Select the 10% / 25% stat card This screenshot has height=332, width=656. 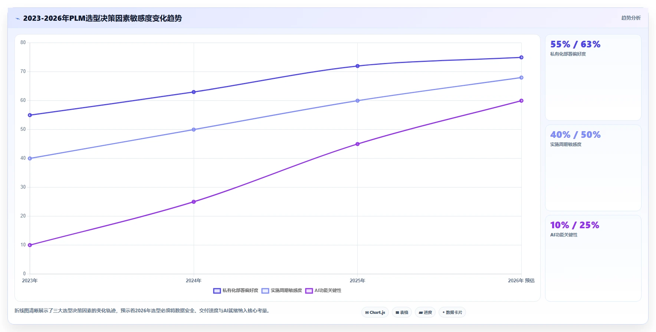[x=593, y=258]
